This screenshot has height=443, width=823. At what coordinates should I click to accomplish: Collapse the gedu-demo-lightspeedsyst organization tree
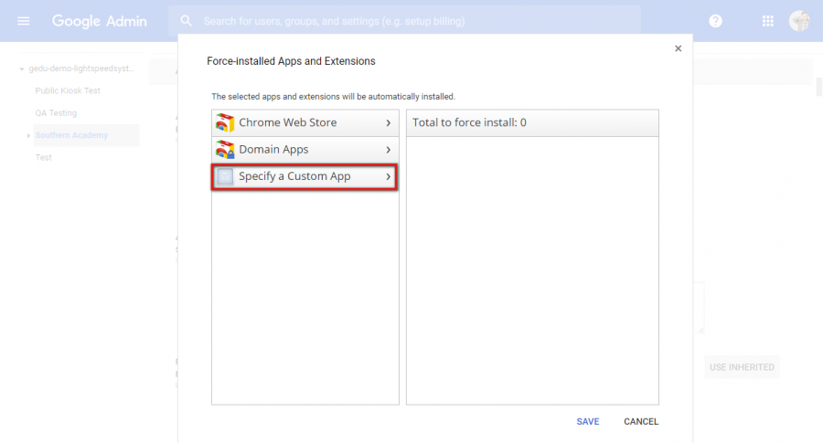click(22, 69)
